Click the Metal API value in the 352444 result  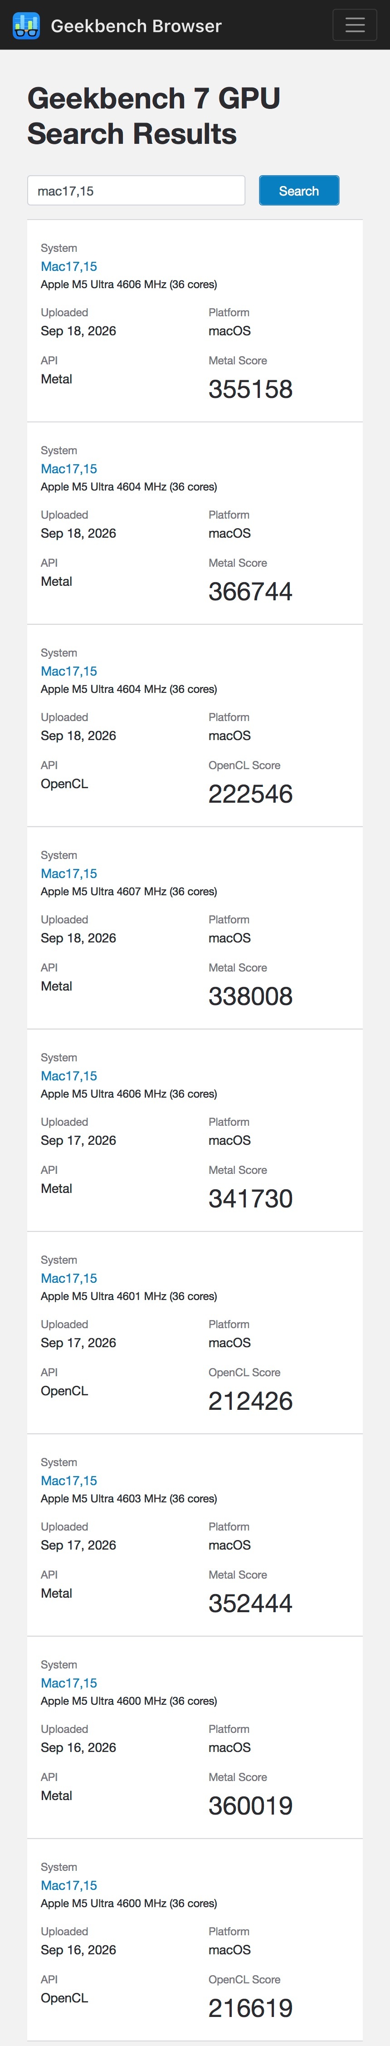coord(56,1593)
